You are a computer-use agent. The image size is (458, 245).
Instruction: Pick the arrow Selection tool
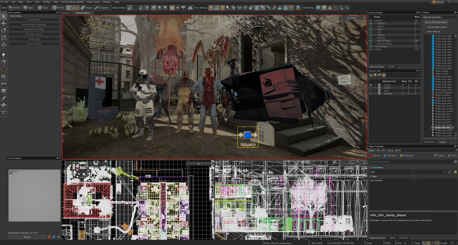point(4,16)
